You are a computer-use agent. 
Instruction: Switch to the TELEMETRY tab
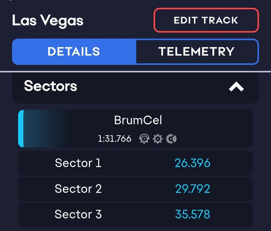point(196,51)
